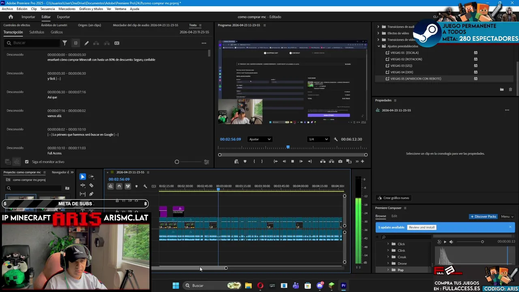Image resolution: width=519 pixels, height=292 pixels.
Task: Toggle 'Siga el monitor activo' checkbox
Action: (27, 162)
